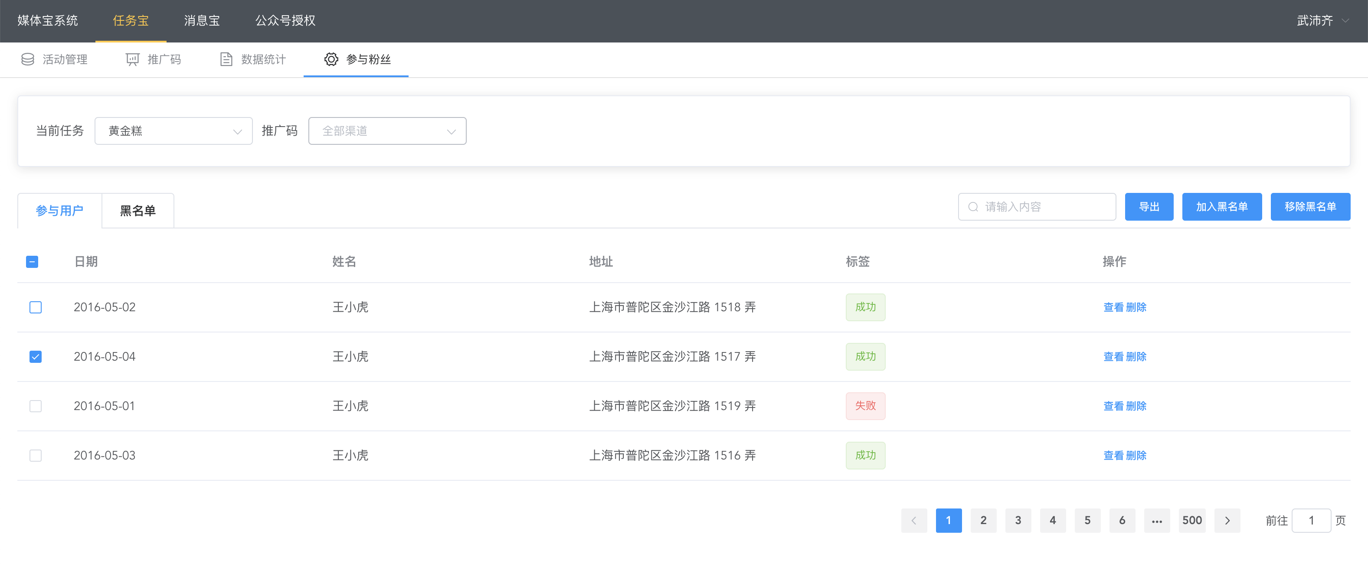The image size is (1368, 567).
Task: Click the 导出 button
Action: (x=1149, y=207)
